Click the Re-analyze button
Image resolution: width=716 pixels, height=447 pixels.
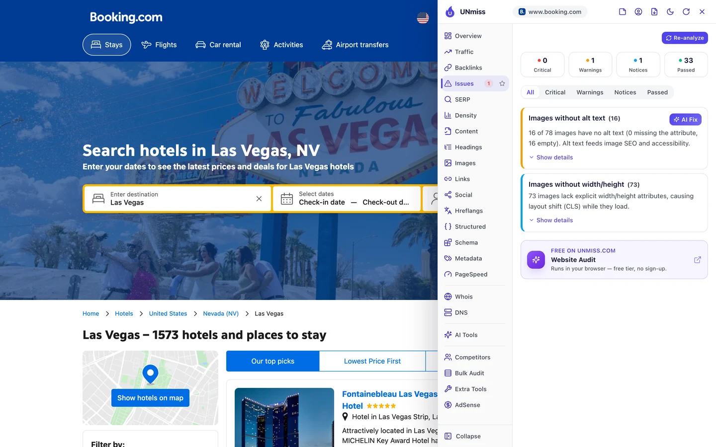685,38
